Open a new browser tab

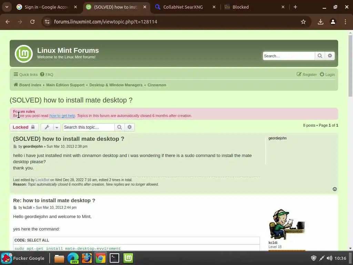[x=295, y=7]
